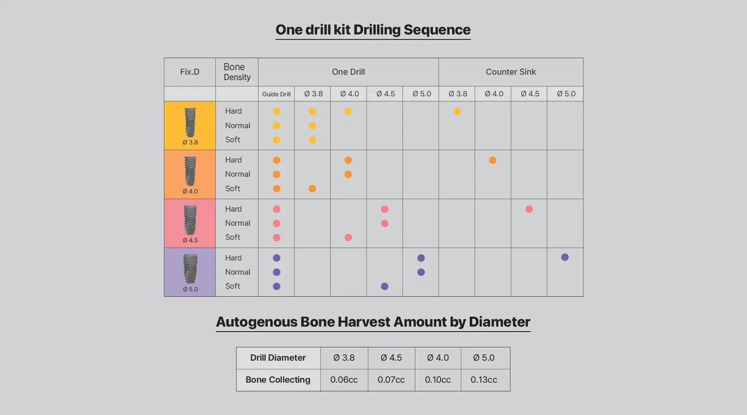
Task: Click the purple dot under Counter Sink Ø 5.0
Action: click(565, 257)
